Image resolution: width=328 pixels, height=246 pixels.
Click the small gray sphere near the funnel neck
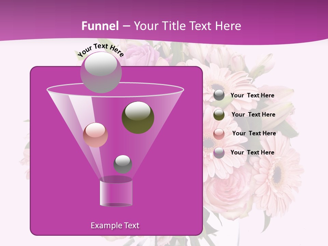tap(123, 164)
